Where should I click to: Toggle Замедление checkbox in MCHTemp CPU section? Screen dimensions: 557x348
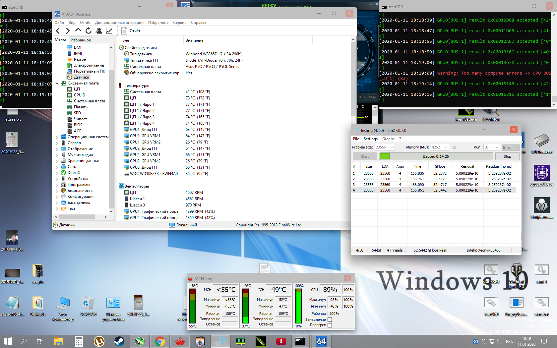330,319
